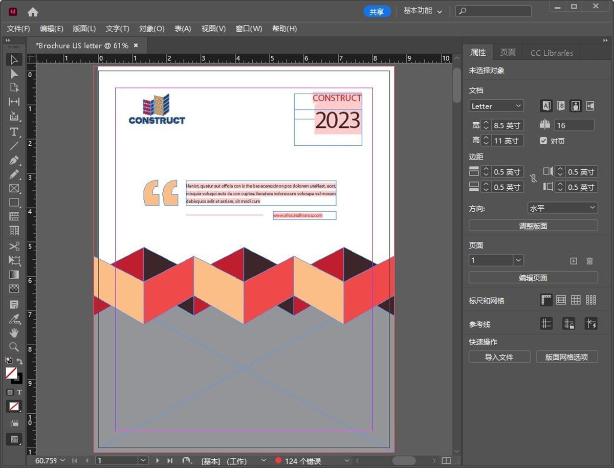Expand the 方向 水平 dropdown
The height and width of the screenshot is (468, 614).
click(x=562, y=208)
